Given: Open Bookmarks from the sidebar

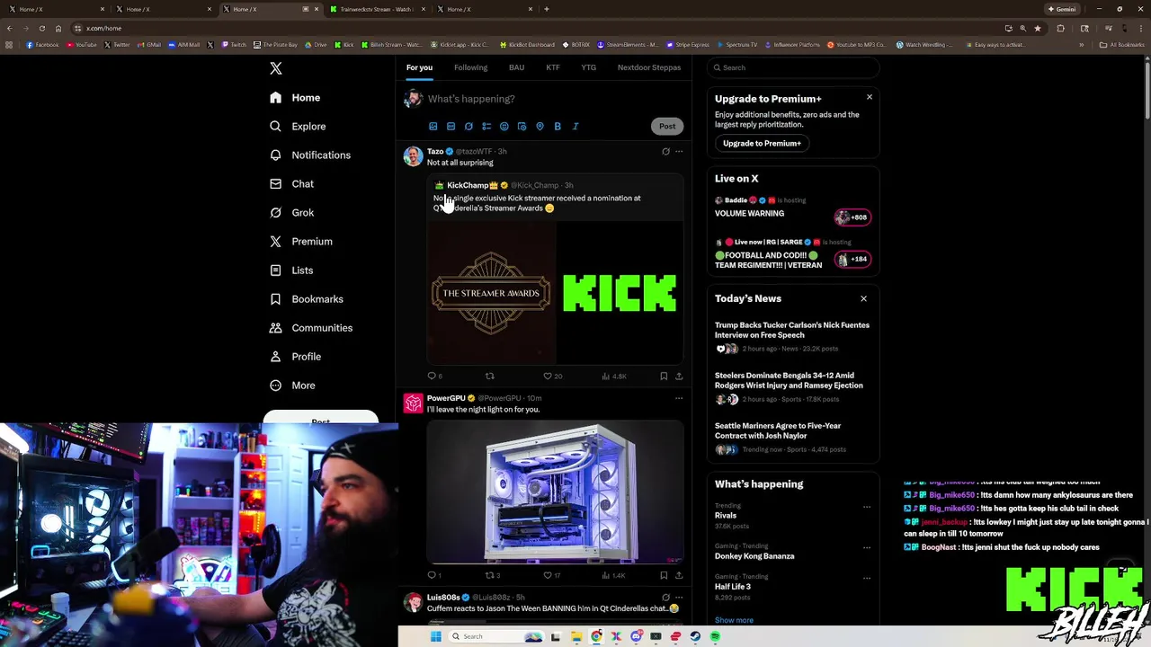Looking at the screenshot, I should click(x=307, y=299).
